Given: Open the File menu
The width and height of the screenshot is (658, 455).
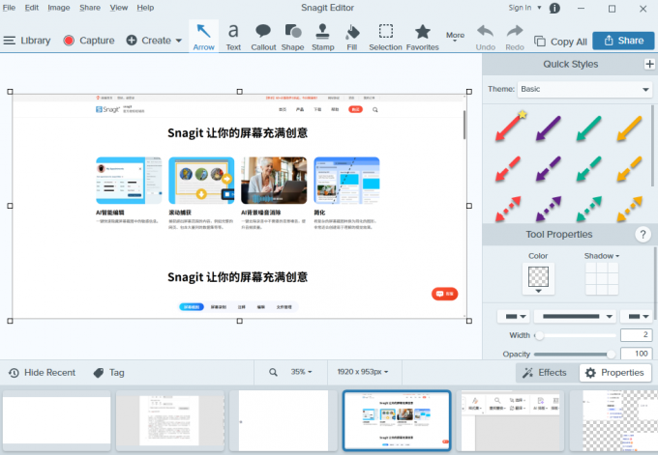Looking at the screenshot, I should (9, 8).
